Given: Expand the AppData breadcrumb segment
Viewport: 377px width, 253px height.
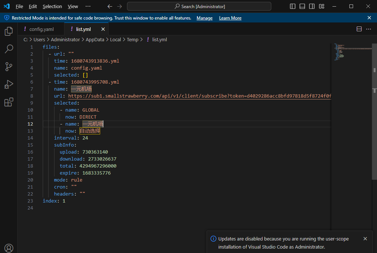Looking at the screenshot, I should point(95,39).
